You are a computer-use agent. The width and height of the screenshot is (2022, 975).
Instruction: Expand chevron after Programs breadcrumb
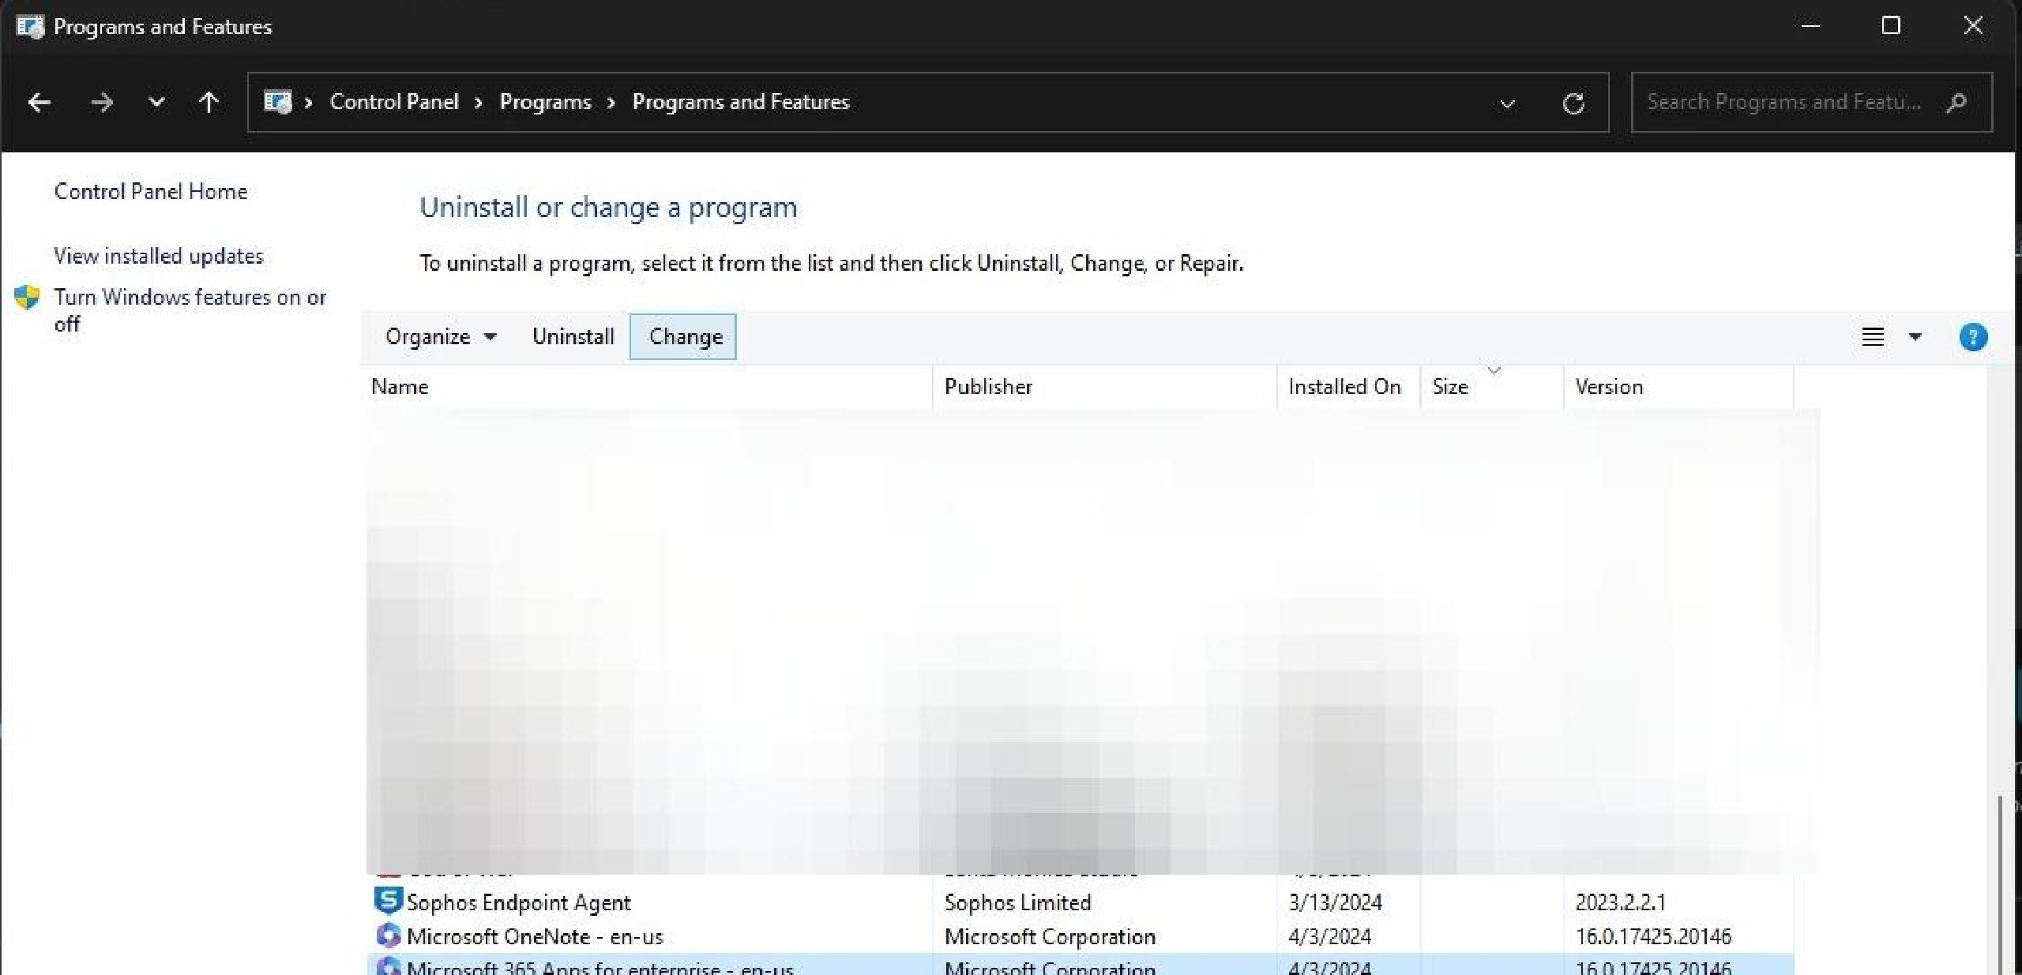click(x=611, y=103)
